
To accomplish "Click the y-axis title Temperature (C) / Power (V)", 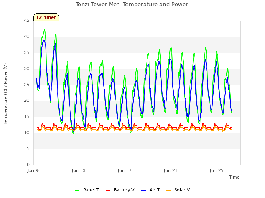I will tap(5, 94).
